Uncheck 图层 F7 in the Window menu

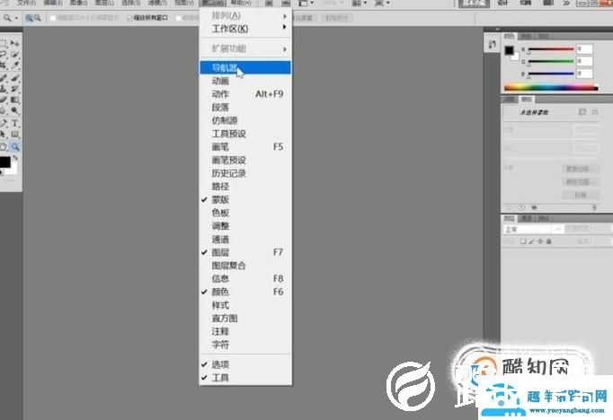click(x=245, y=252)
